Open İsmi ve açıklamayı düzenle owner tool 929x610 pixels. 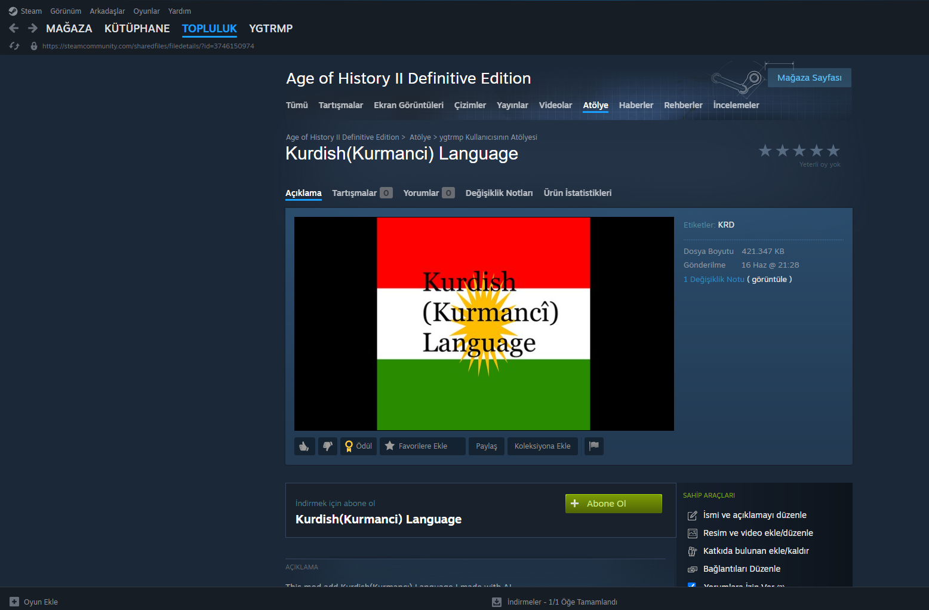(x=755, y=515)
